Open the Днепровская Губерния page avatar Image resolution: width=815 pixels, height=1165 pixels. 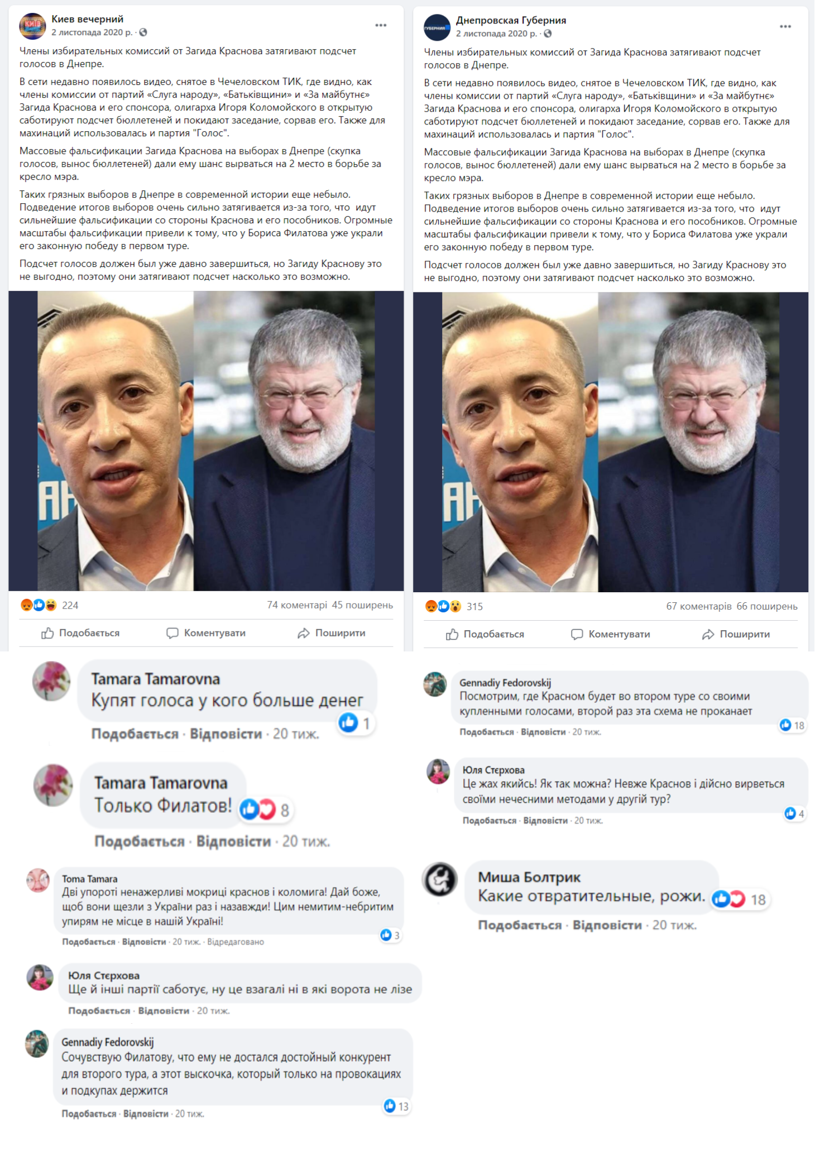click(x=437, y=27)
